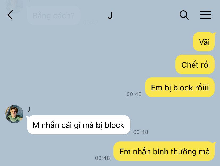Tap 00:48 timestamp beside the white bubble
The height and width of the screenshot is (166, 220).
click(141, 132)
